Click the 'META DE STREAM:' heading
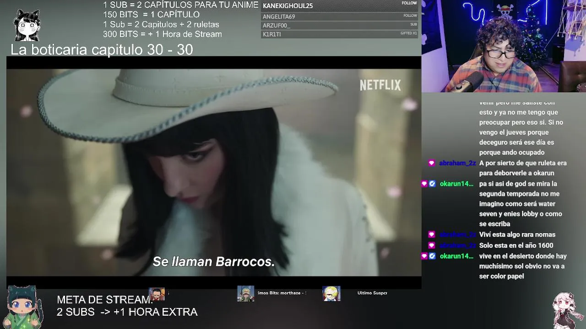The width and height of the screenshot is (586, 329). (105, 300)
